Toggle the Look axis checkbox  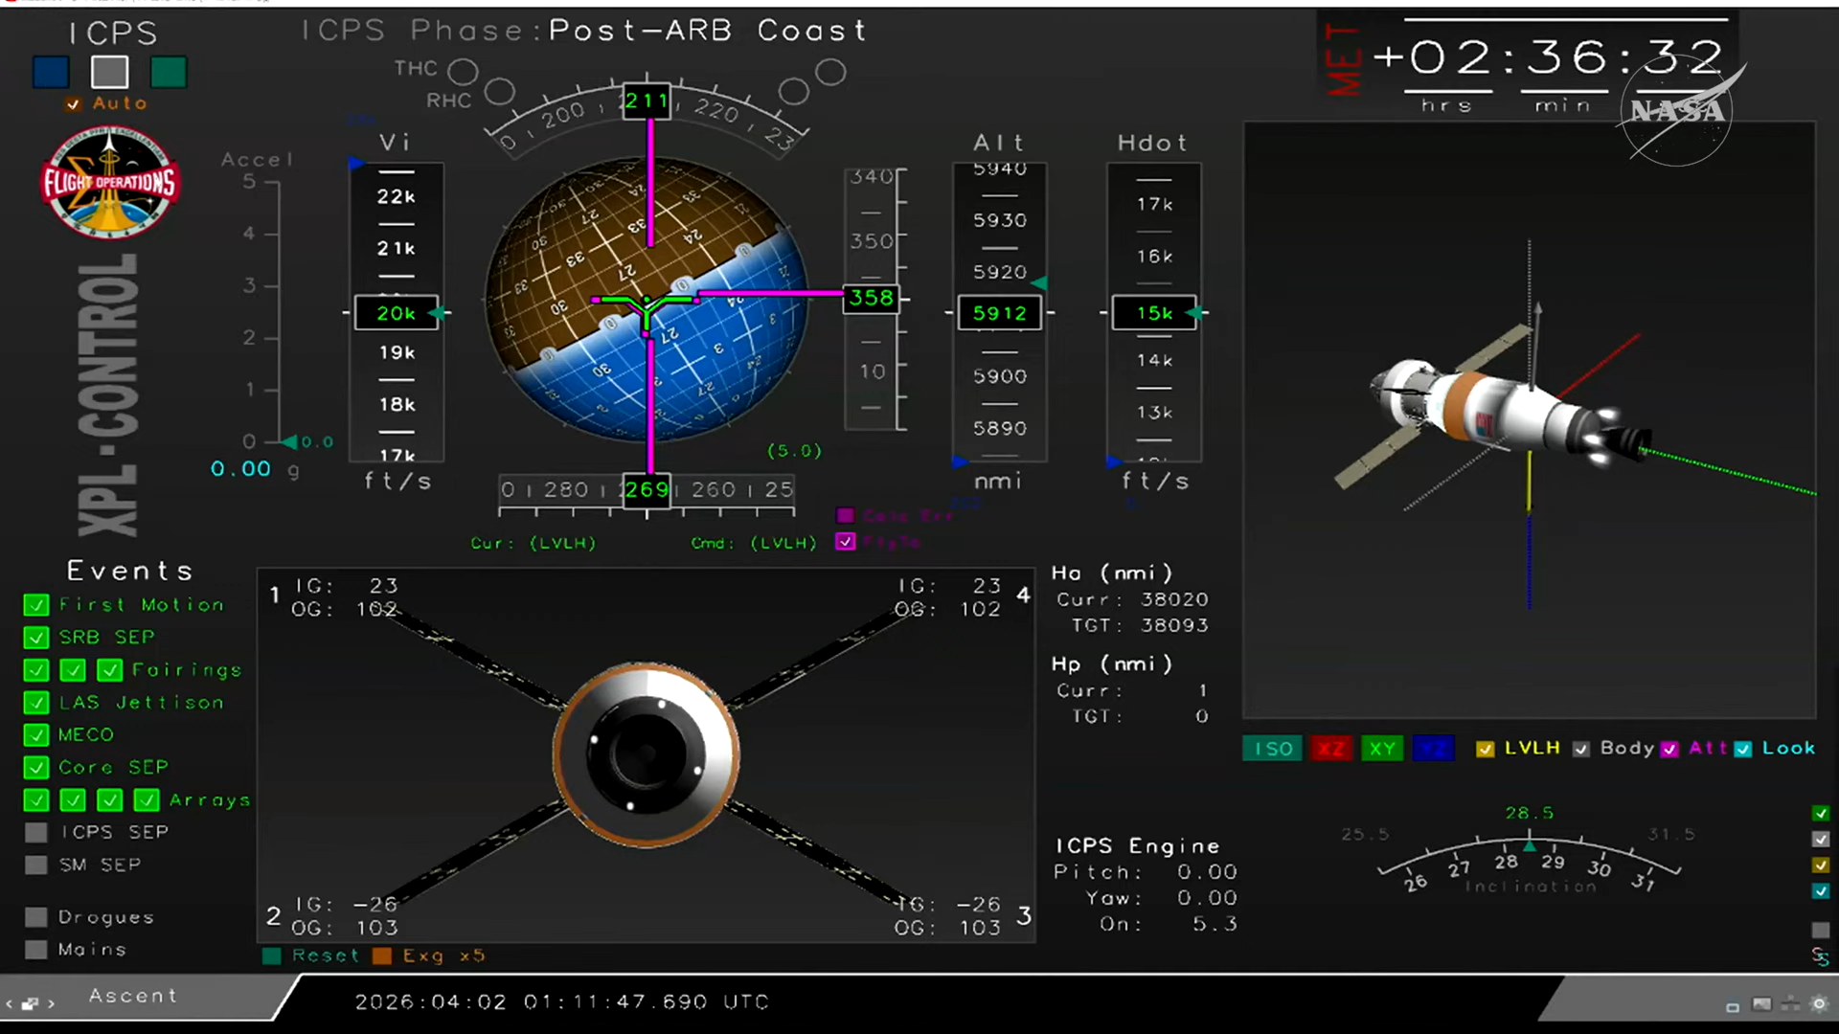pyautogui.click(x=1743, y=749)
